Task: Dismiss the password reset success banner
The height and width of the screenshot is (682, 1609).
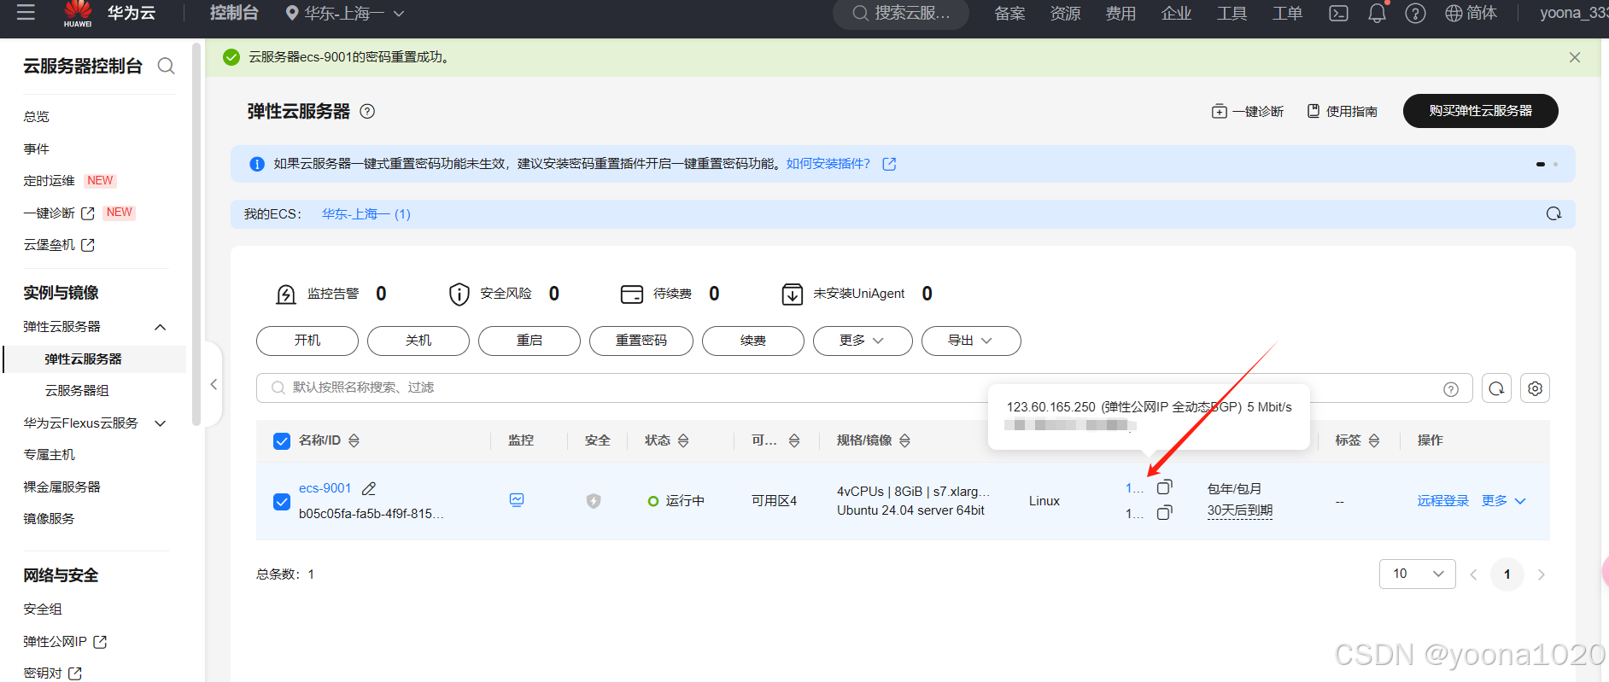Action: [x=1575, y=57]
